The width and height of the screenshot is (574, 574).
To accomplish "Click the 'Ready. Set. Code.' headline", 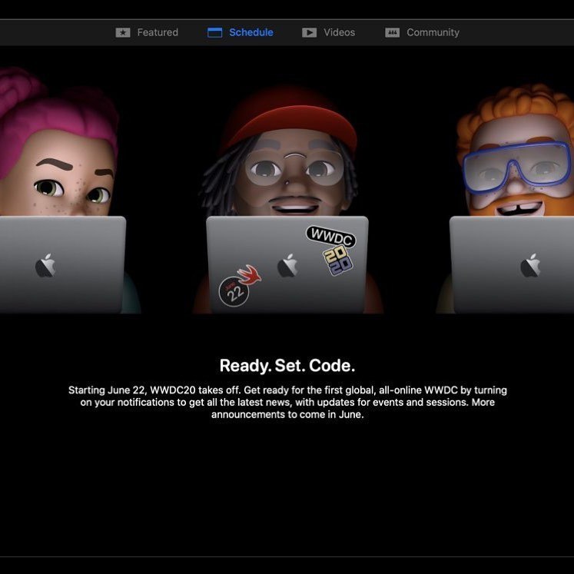I will tap(287, 365).
